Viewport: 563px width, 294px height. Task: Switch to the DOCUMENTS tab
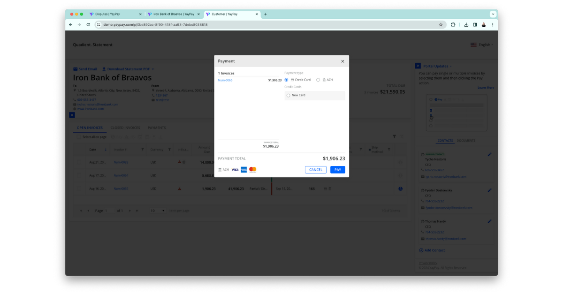pos(466,141)
